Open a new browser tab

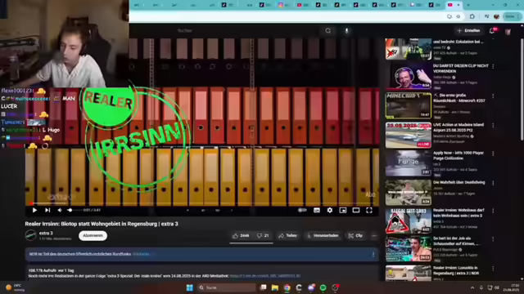tap(468, 5)
